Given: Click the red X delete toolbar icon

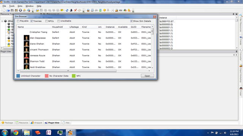Looking at the screenshot, I should 75,10.
